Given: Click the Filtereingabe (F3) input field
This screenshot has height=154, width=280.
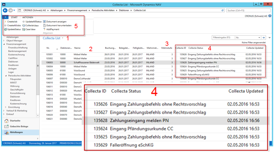Looking at the screenshot, I should coord(223,38).
